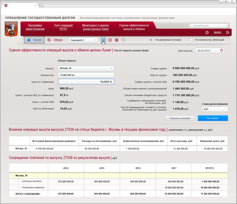
Task: Click the '97,5 %' price with НКД value
Action: tap(64, 95)
